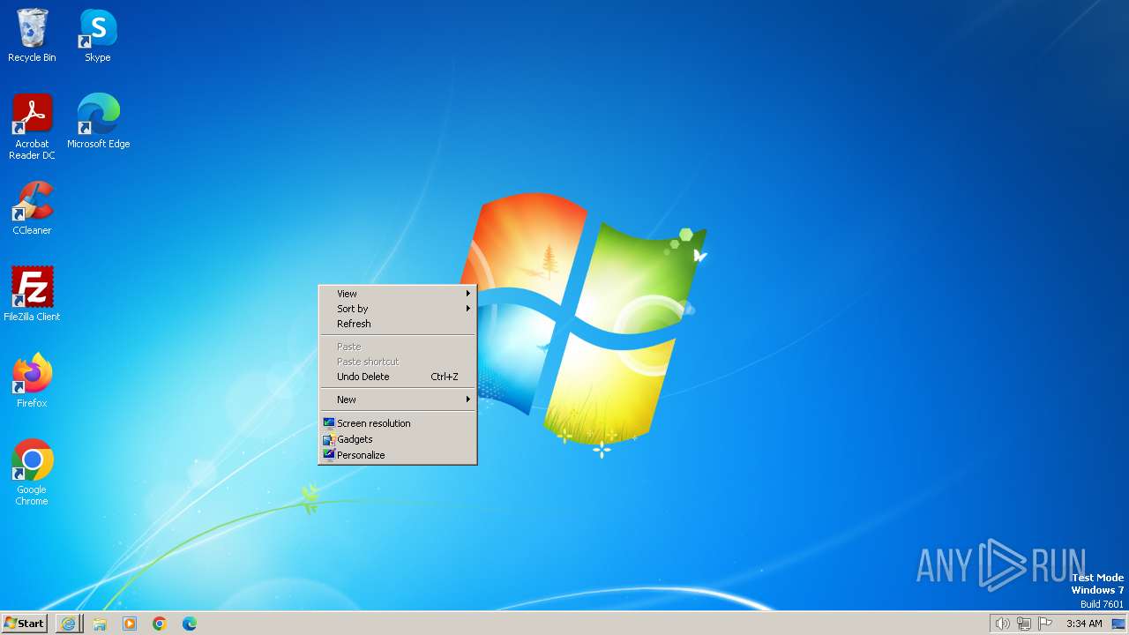Viewport: 1129px width, 635px height.
Task: Click the View submenu arrow
Action: coord(468,294)
